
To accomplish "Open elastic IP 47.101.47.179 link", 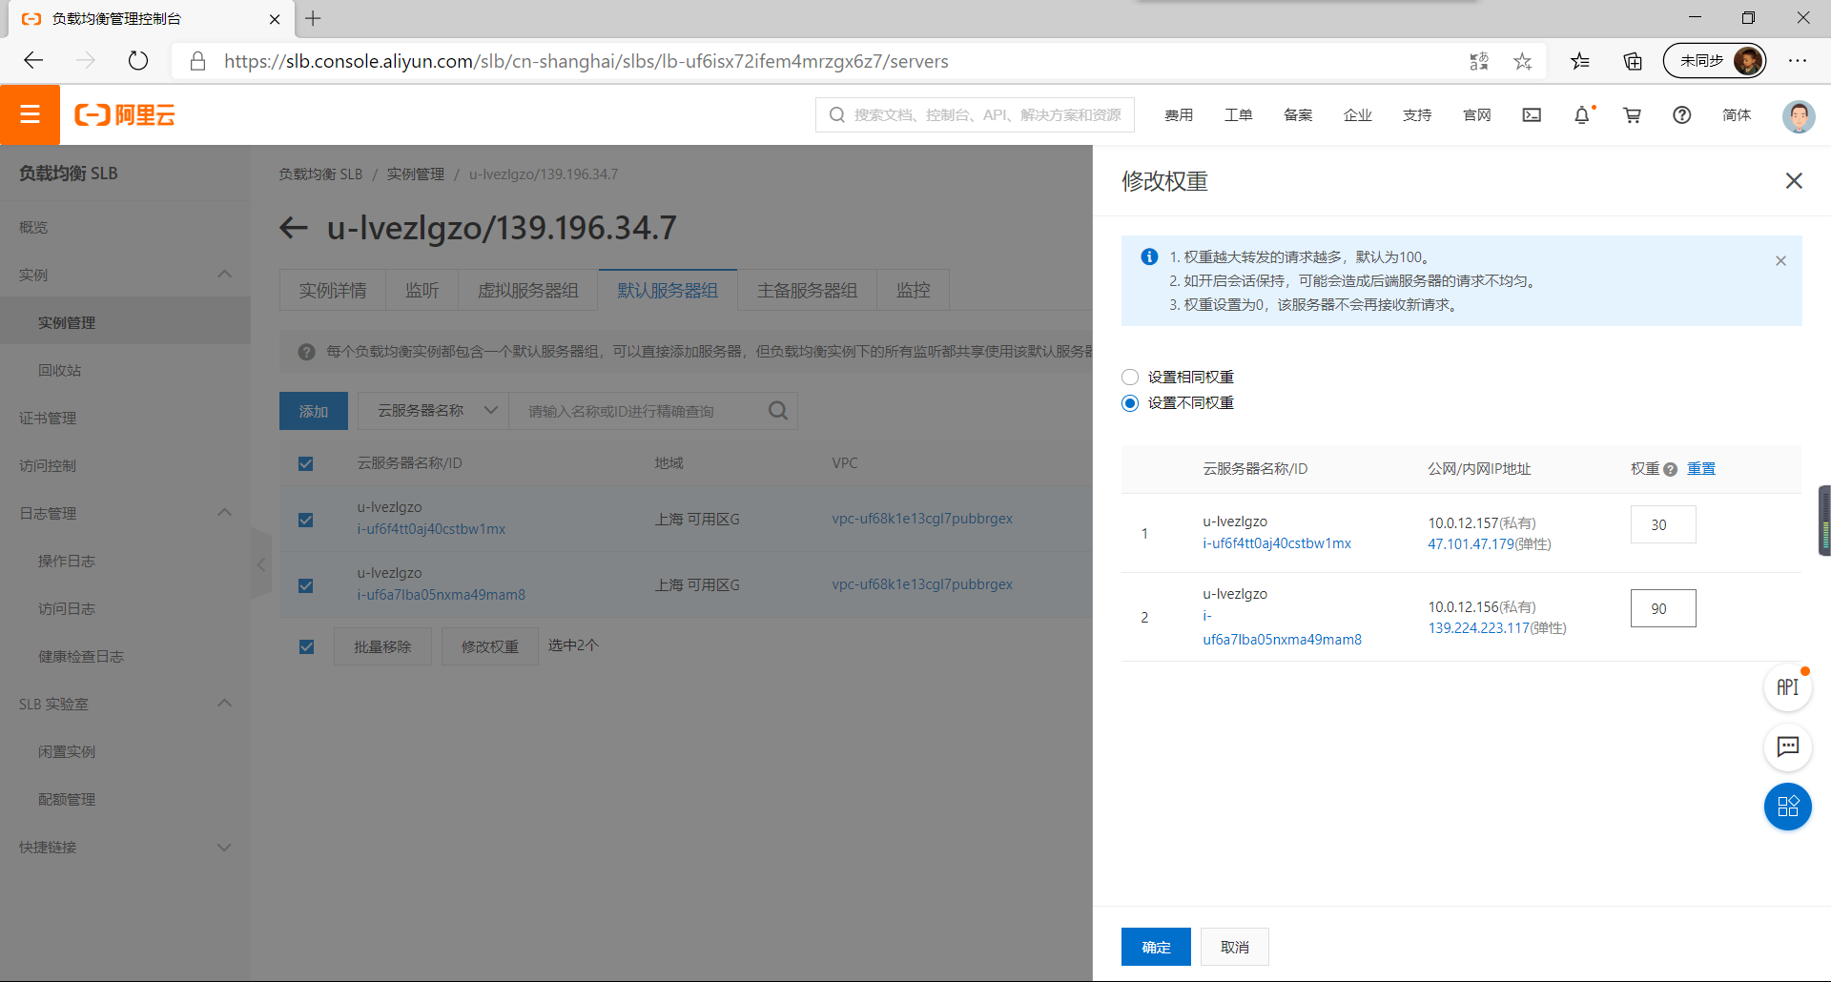I will (1471, 544).
